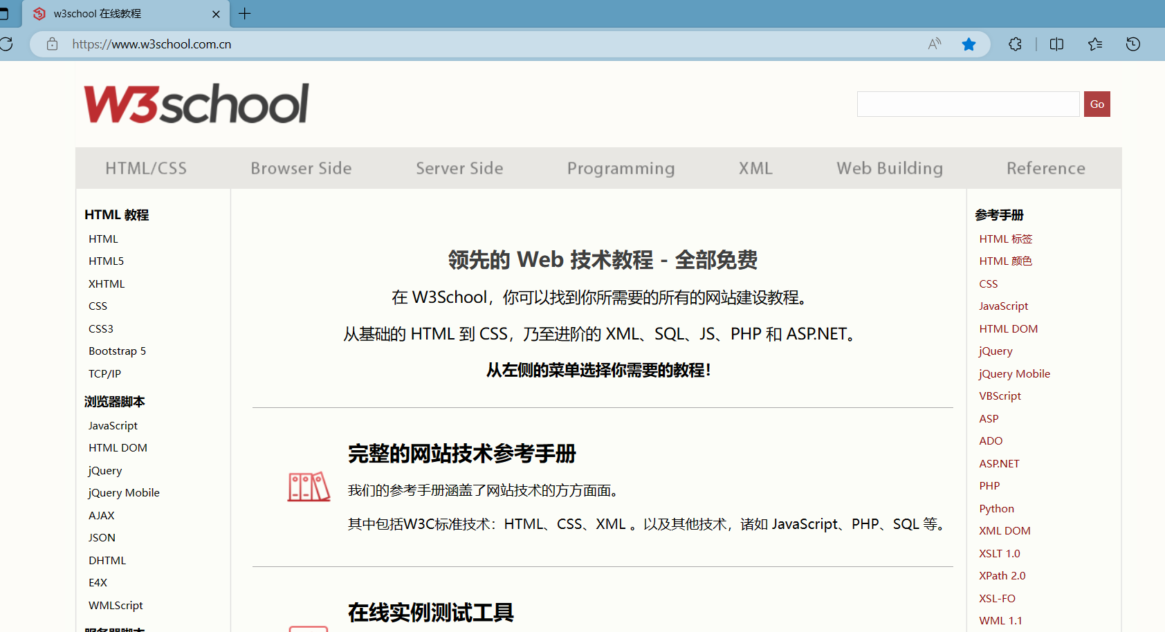Click the browser refresh icon
The width and height of the screenshot is (1165, 632).
(x=6, y=44)
